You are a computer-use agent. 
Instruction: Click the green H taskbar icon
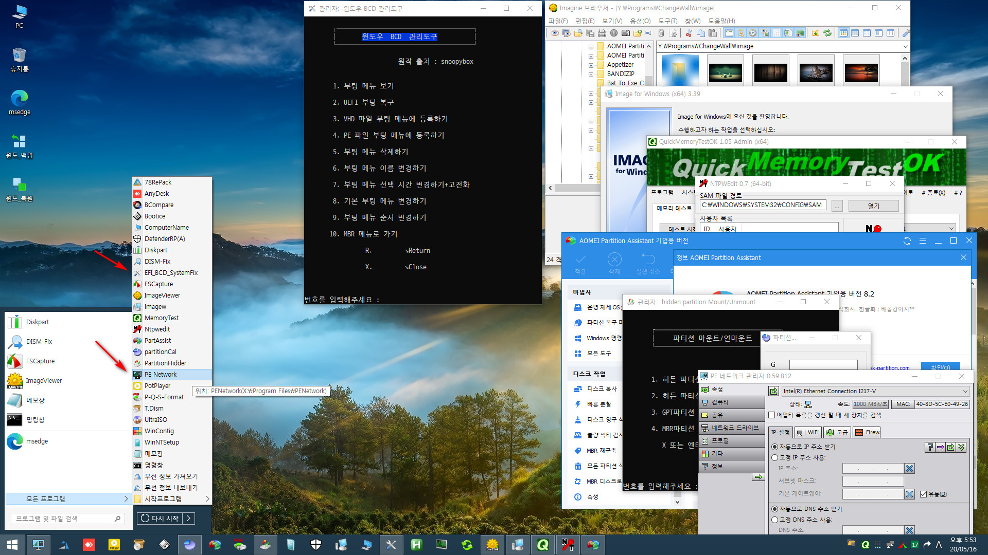[x=416, y=545]
